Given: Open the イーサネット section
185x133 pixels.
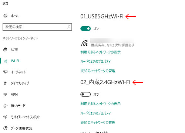Looking at the screenshot, I should [18, 72].
